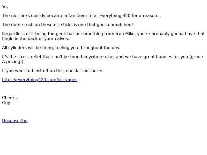This screenshot has width=207, height=155.
Task: Click the "dome rush" sentence
Action: point(68,25)
